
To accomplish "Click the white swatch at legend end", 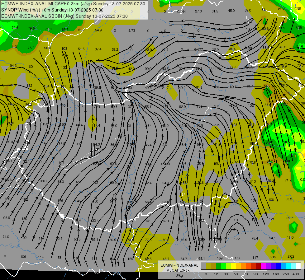I will tap(299, 266).
